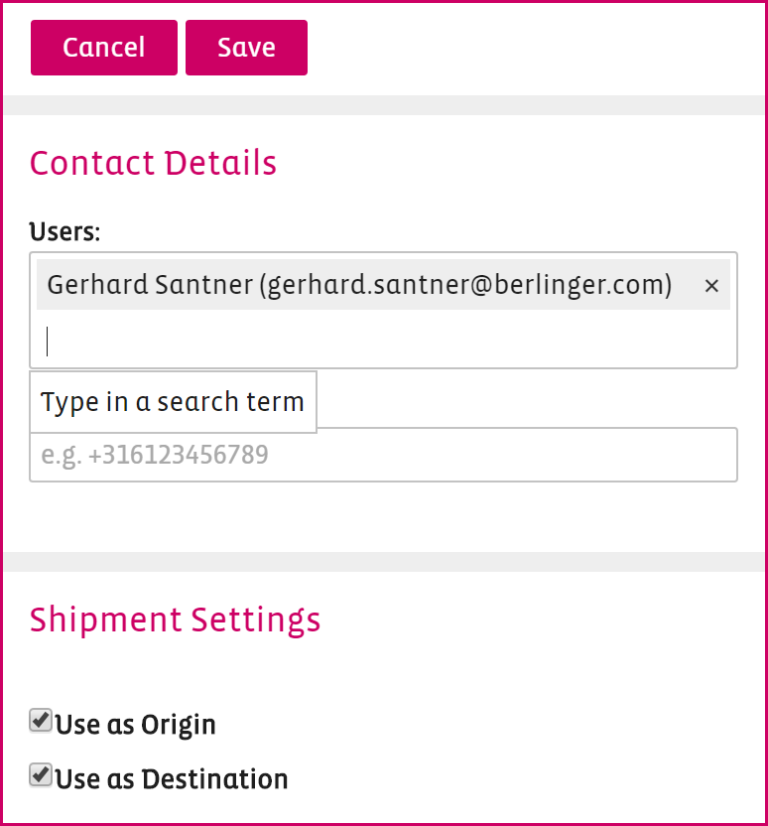
Task: Click the gray divider above Contact Details
Action: (x=384, y=105)
